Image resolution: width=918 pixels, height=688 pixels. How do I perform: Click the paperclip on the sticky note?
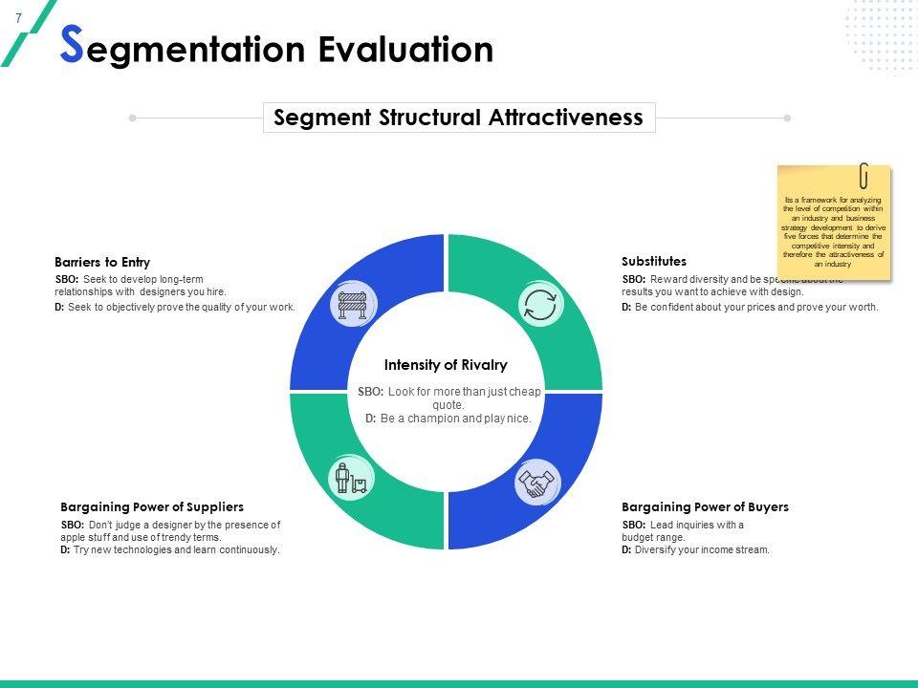click(863, 175)
